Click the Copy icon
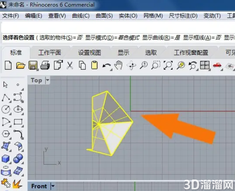This screenshot has height=191, width=235. (x=82, y=65)
